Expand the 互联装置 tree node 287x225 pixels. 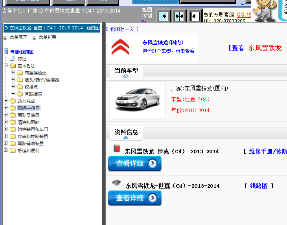click(13, 93)
